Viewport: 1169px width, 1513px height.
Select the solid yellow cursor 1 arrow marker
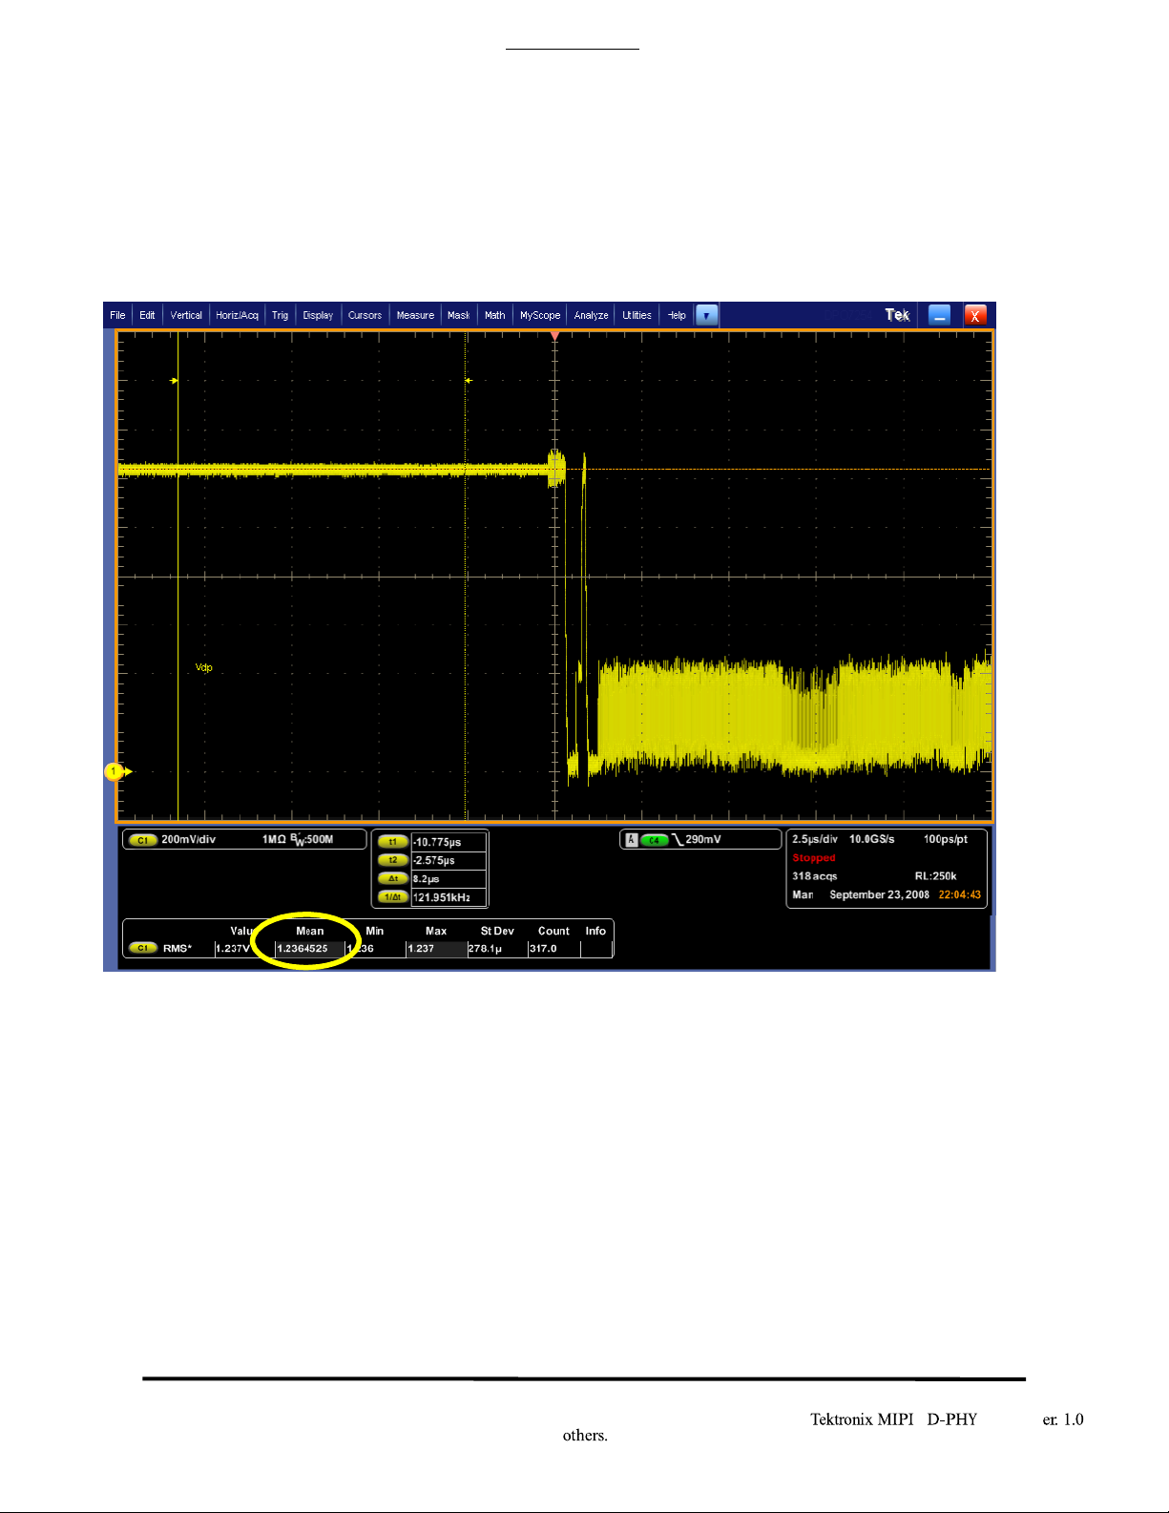175,381
